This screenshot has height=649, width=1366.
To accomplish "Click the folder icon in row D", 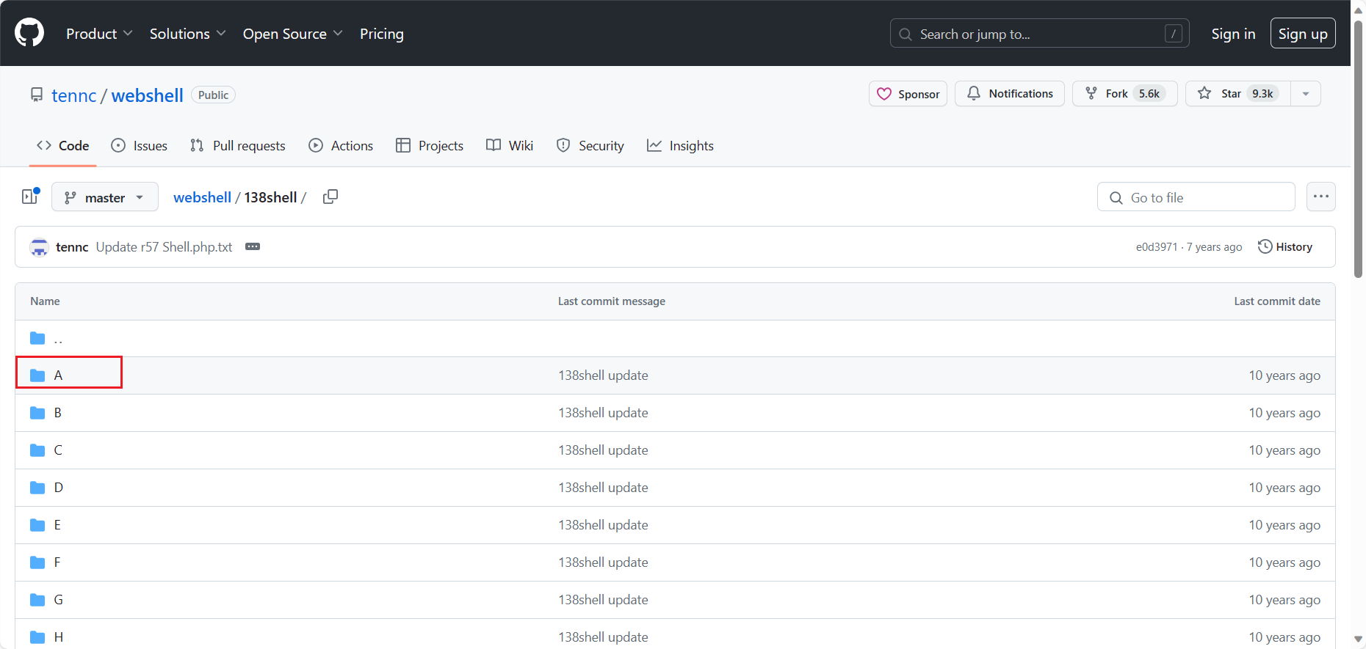I will 37,488.
